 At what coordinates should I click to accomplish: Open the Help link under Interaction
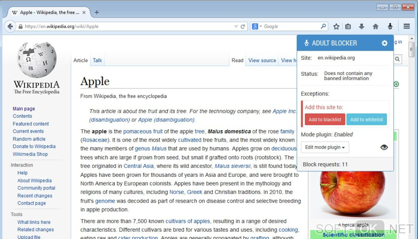point(23,173)
